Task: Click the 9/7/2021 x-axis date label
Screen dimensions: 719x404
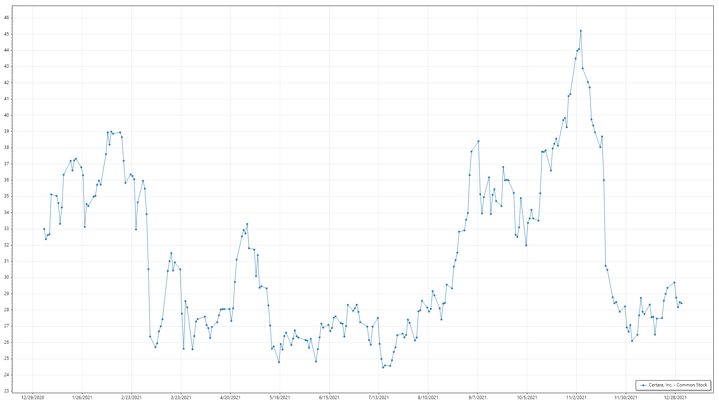Action: click(477, 398)
